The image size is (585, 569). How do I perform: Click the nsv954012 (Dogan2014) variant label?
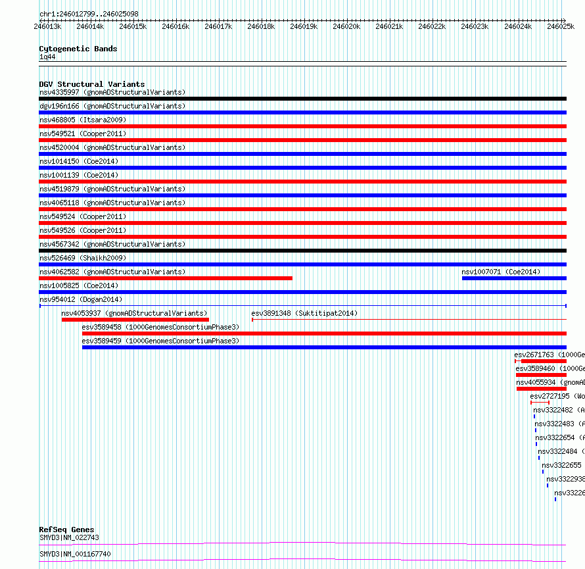81,299
